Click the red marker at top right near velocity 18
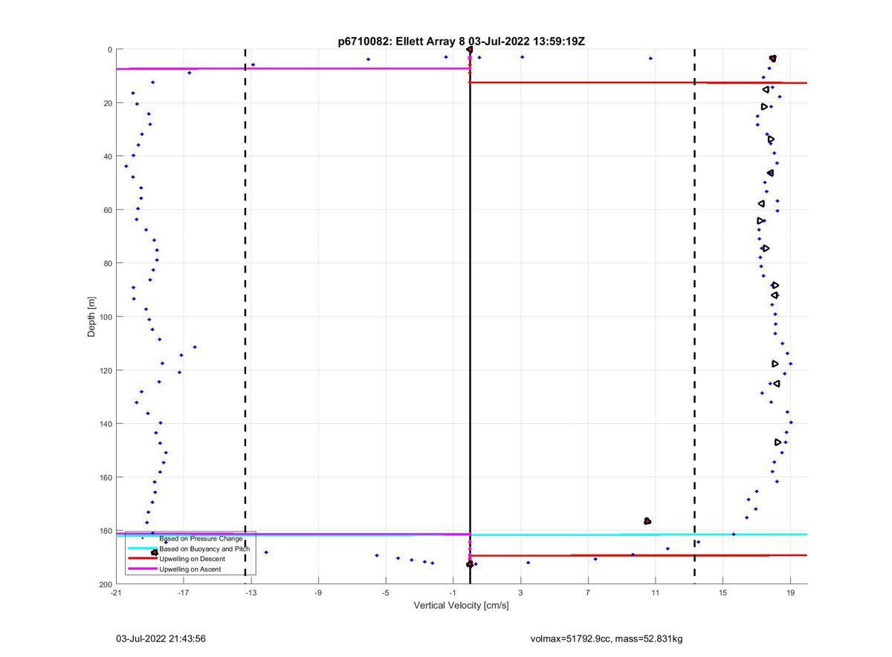892x657 pixels. coord(773,58)
